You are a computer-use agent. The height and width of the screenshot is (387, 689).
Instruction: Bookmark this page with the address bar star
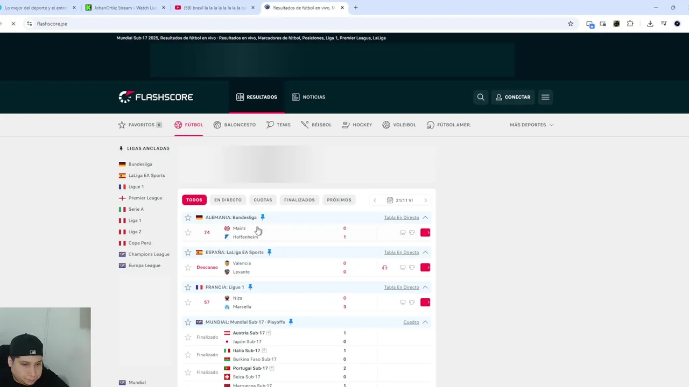(571, 24)
